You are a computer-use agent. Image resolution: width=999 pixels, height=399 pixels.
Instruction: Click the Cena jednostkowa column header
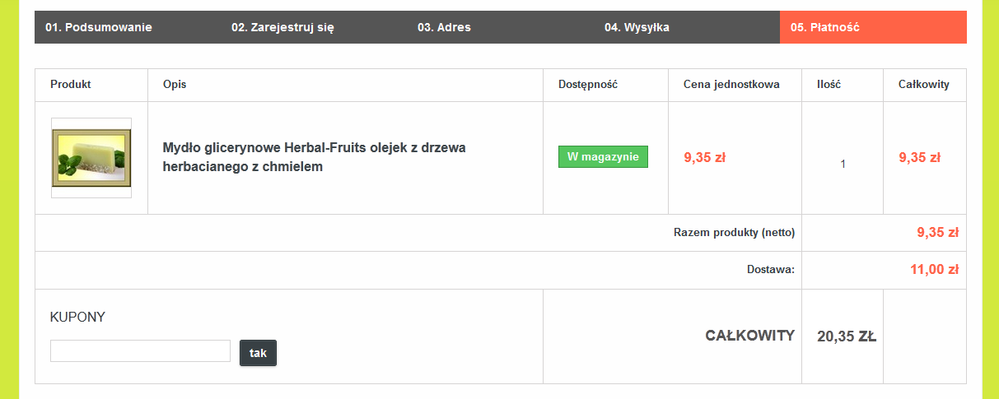(731, 85)
